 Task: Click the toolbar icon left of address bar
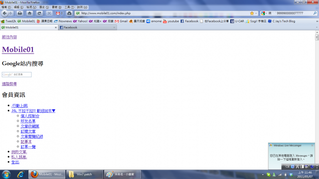point(69,13)
